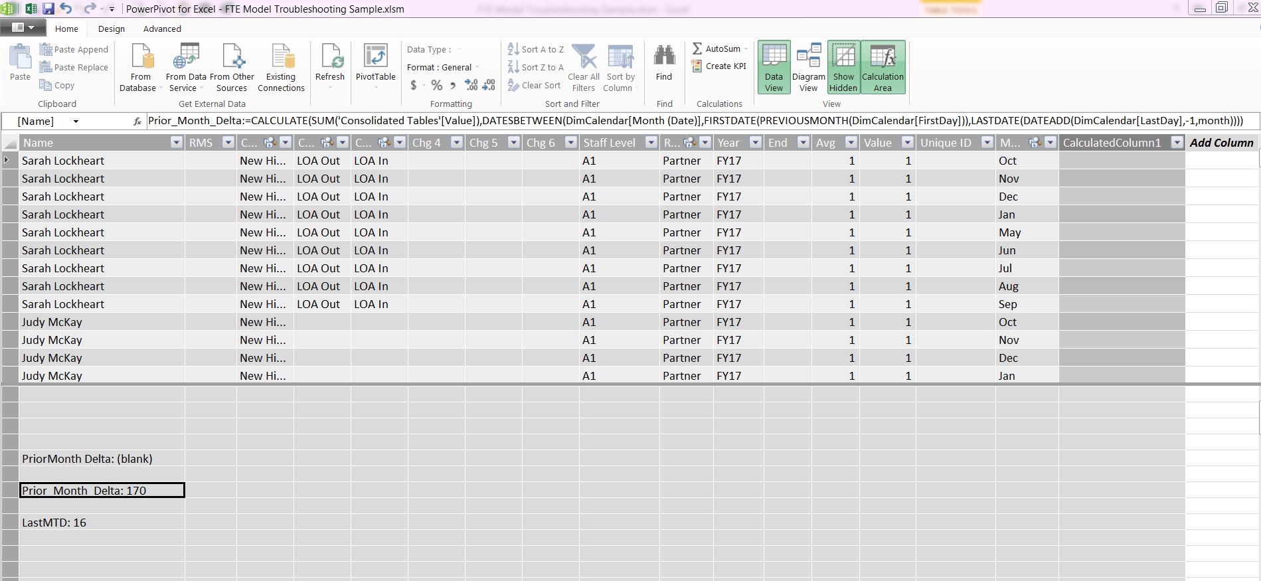Click Create KPI
1261x581 pixels.
coord(719,66)
